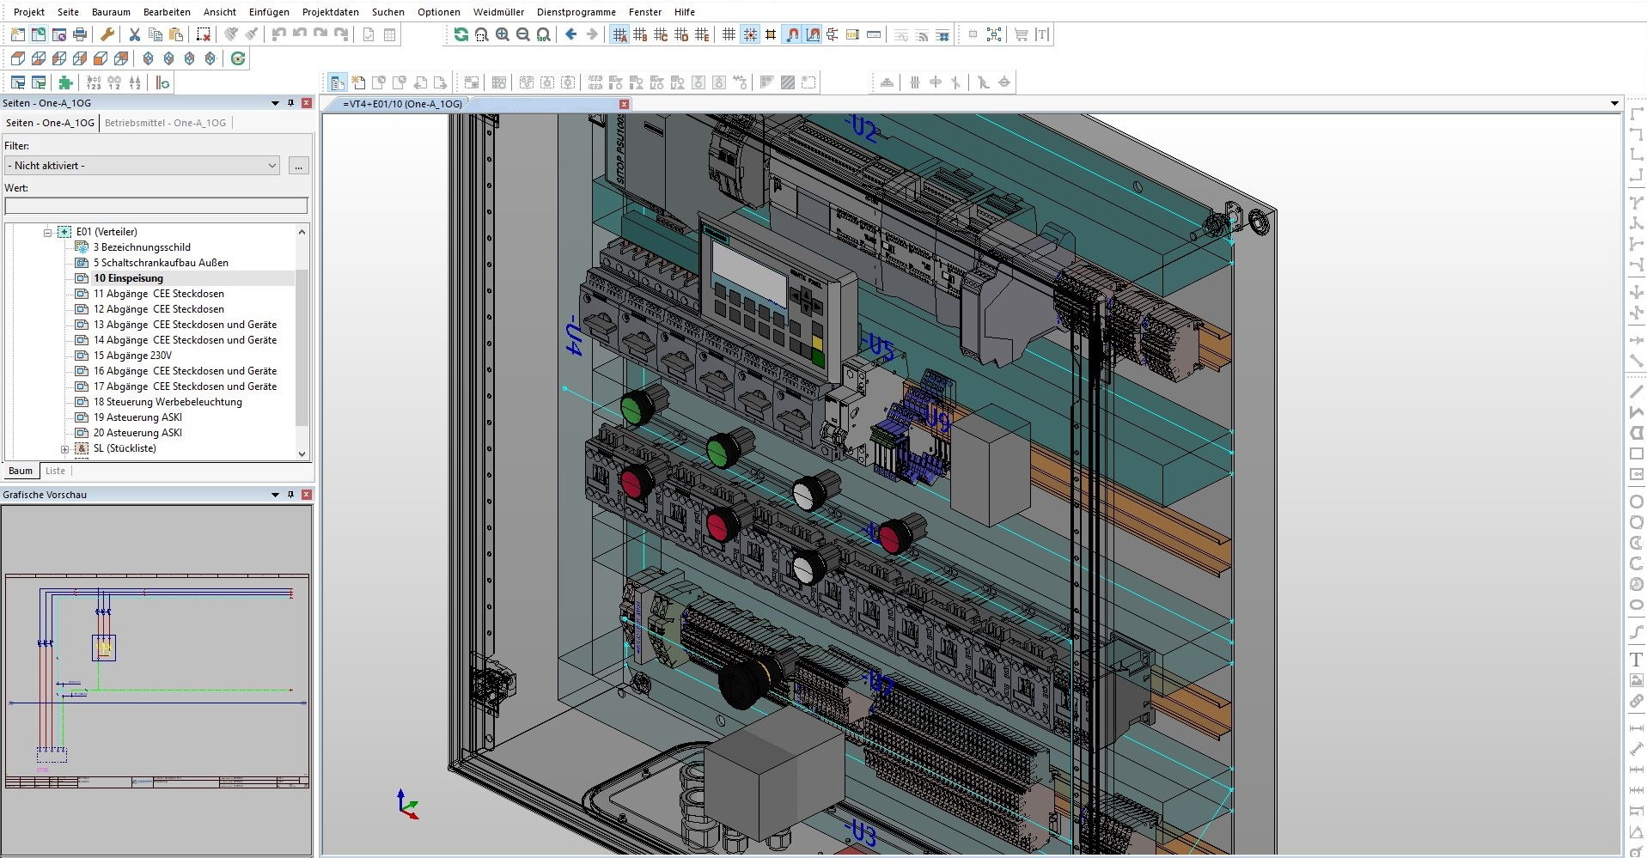
Task: Select the circle drawing tool icon
Action: click(x=1636, y=502)
